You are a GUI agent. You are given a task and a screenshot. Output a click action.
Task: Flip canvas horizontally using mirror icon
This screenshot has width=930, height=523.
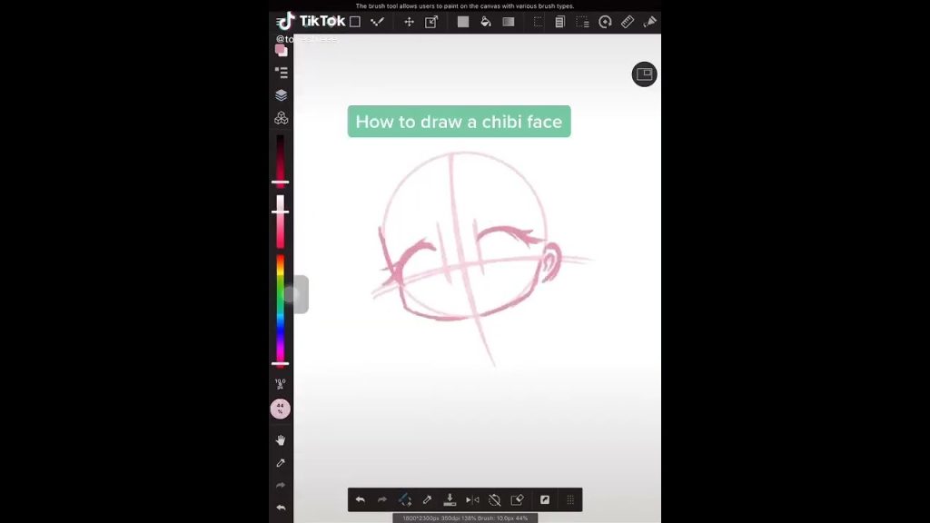tap(472, 499)
